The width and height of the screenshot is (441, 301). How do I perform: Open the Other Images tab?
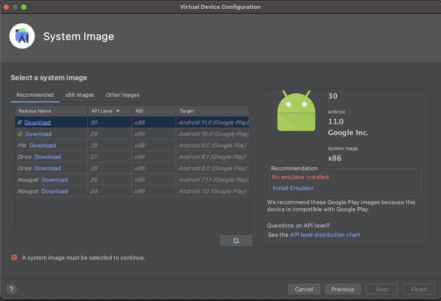tap(122, 95)
